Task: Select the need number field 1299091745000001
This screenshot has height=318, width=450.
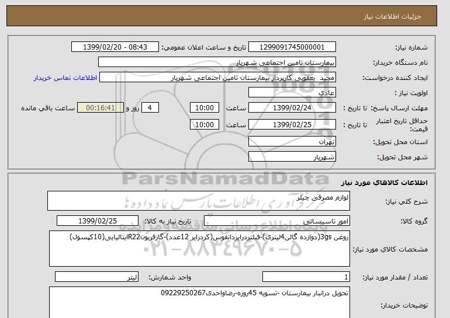Action: tap(292, 47)
